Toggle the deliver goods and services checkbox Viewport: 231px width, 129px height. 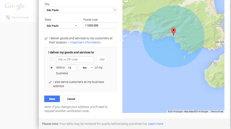[x=46, y=39]
